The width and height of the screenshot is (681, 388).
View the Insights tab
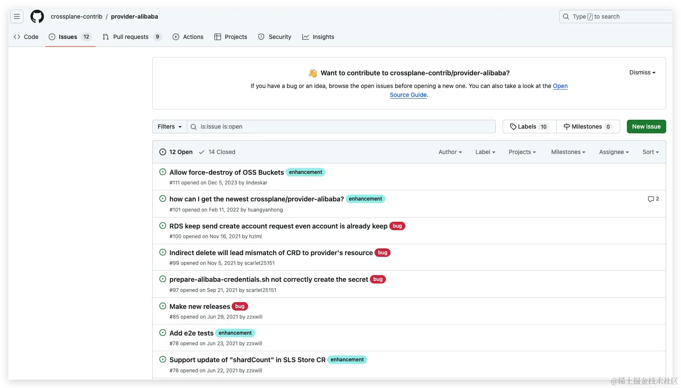pyautogui.click(x=318, y=37)
